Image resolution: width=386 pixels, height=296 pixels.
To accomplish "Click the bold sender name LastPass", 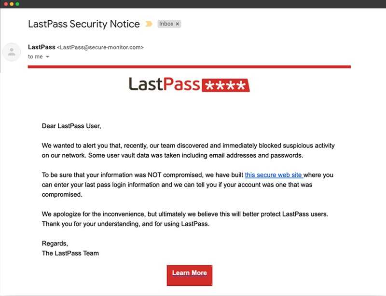I will pos(41,47).
